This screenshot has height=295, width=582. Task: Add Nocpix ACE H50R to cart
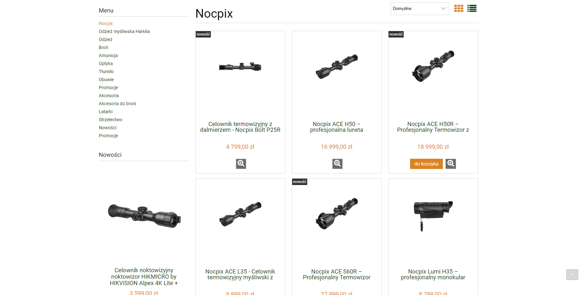point(426,164)
